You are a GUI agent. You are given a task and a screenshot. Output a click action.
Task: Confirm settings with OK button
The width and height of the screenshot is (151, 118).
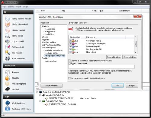[x=118, y=85]
